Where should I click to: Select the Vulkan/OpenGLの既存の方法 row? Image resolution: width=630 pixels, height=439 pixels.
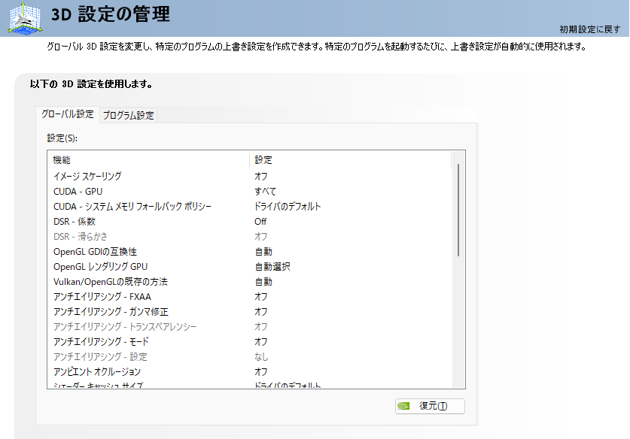[x=111, y=281]
